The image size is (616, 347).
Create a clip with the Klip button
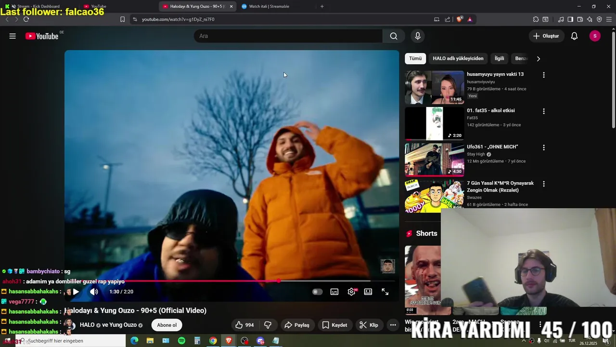point(369,325)
